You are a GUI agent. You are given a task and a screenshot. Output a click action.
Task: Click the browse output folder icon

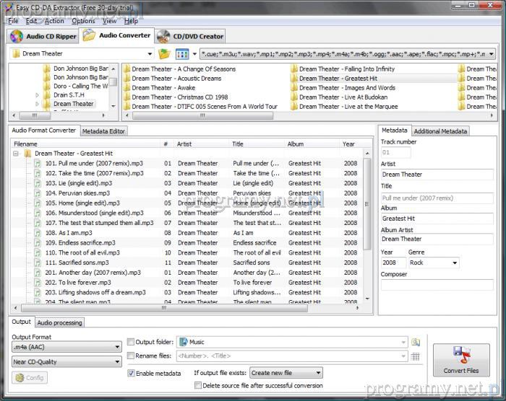point(416,342)
